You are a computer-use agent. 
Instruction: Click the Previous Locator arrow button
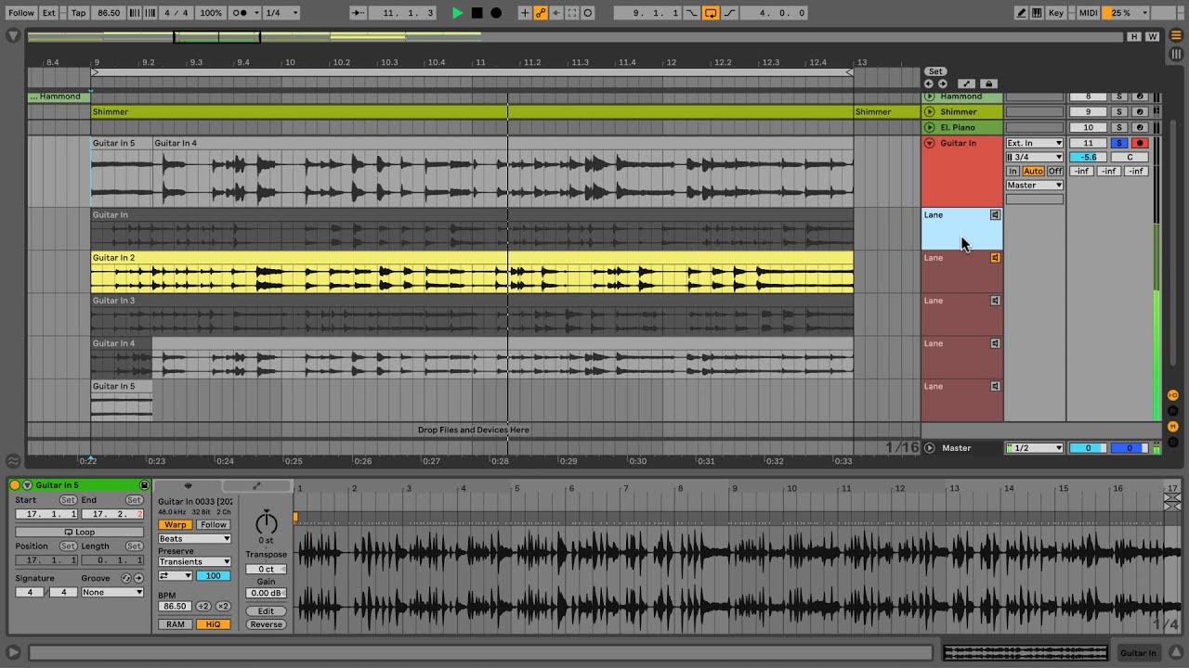coord(928,83)
